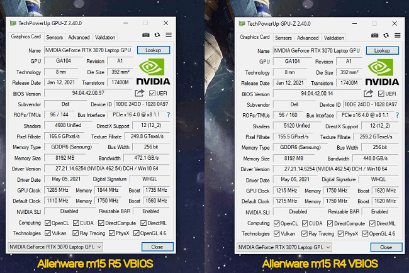Image resolution: width=409 pixels, height=273 pixels.
Task: Click the screenshot camera icon in the R4 VBIOS window
Action: point(374,35)
